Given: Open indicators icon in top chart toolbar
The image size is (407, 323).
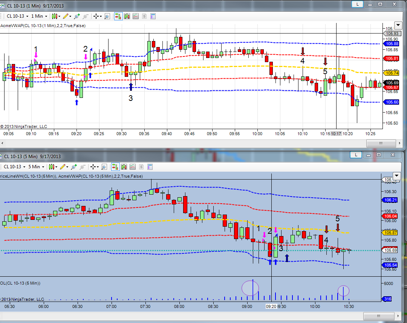Looking at the screenshot, I should click(136, 16).
